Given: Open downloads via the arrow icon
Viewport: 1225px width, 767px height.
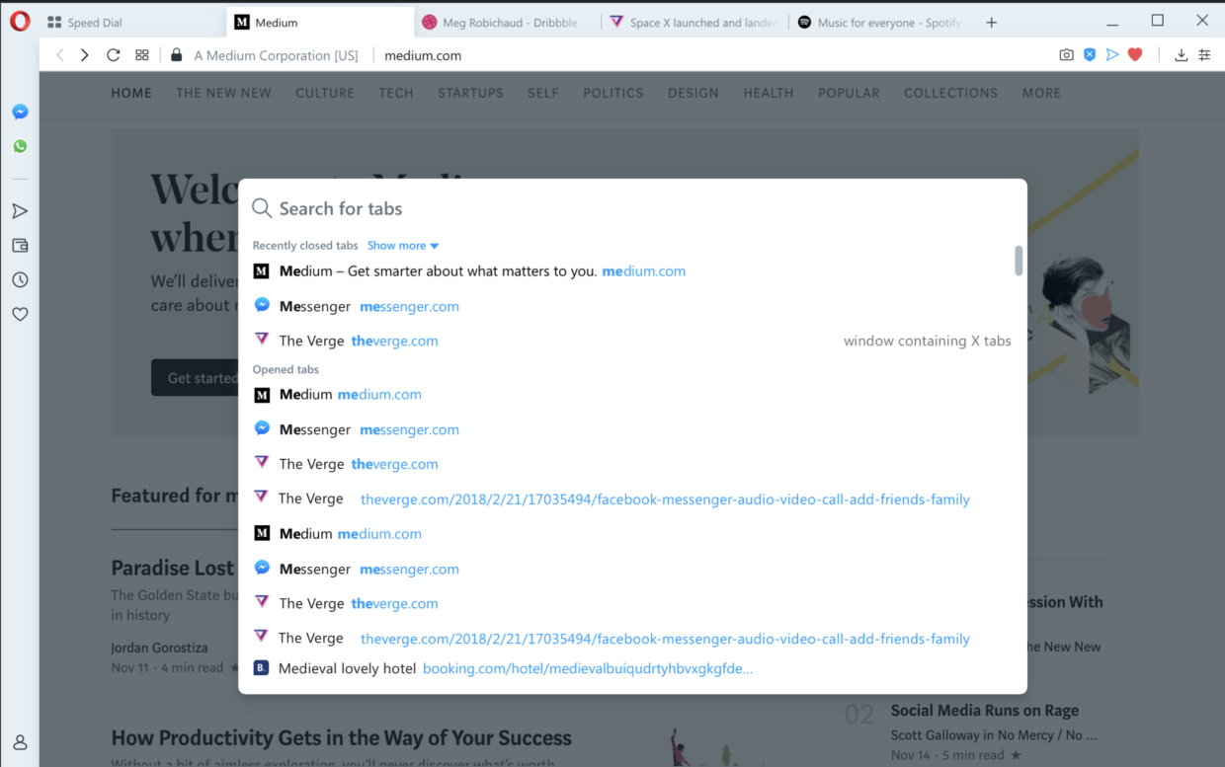Looking at the screenshot, I should tap(1181, 55).
